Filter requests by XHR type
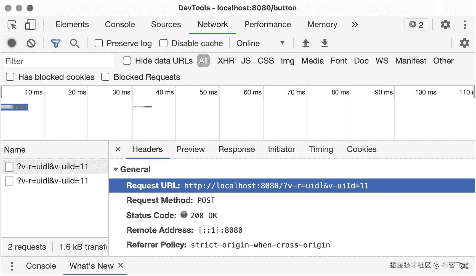 pyautogui.click(x=226, y=61)
